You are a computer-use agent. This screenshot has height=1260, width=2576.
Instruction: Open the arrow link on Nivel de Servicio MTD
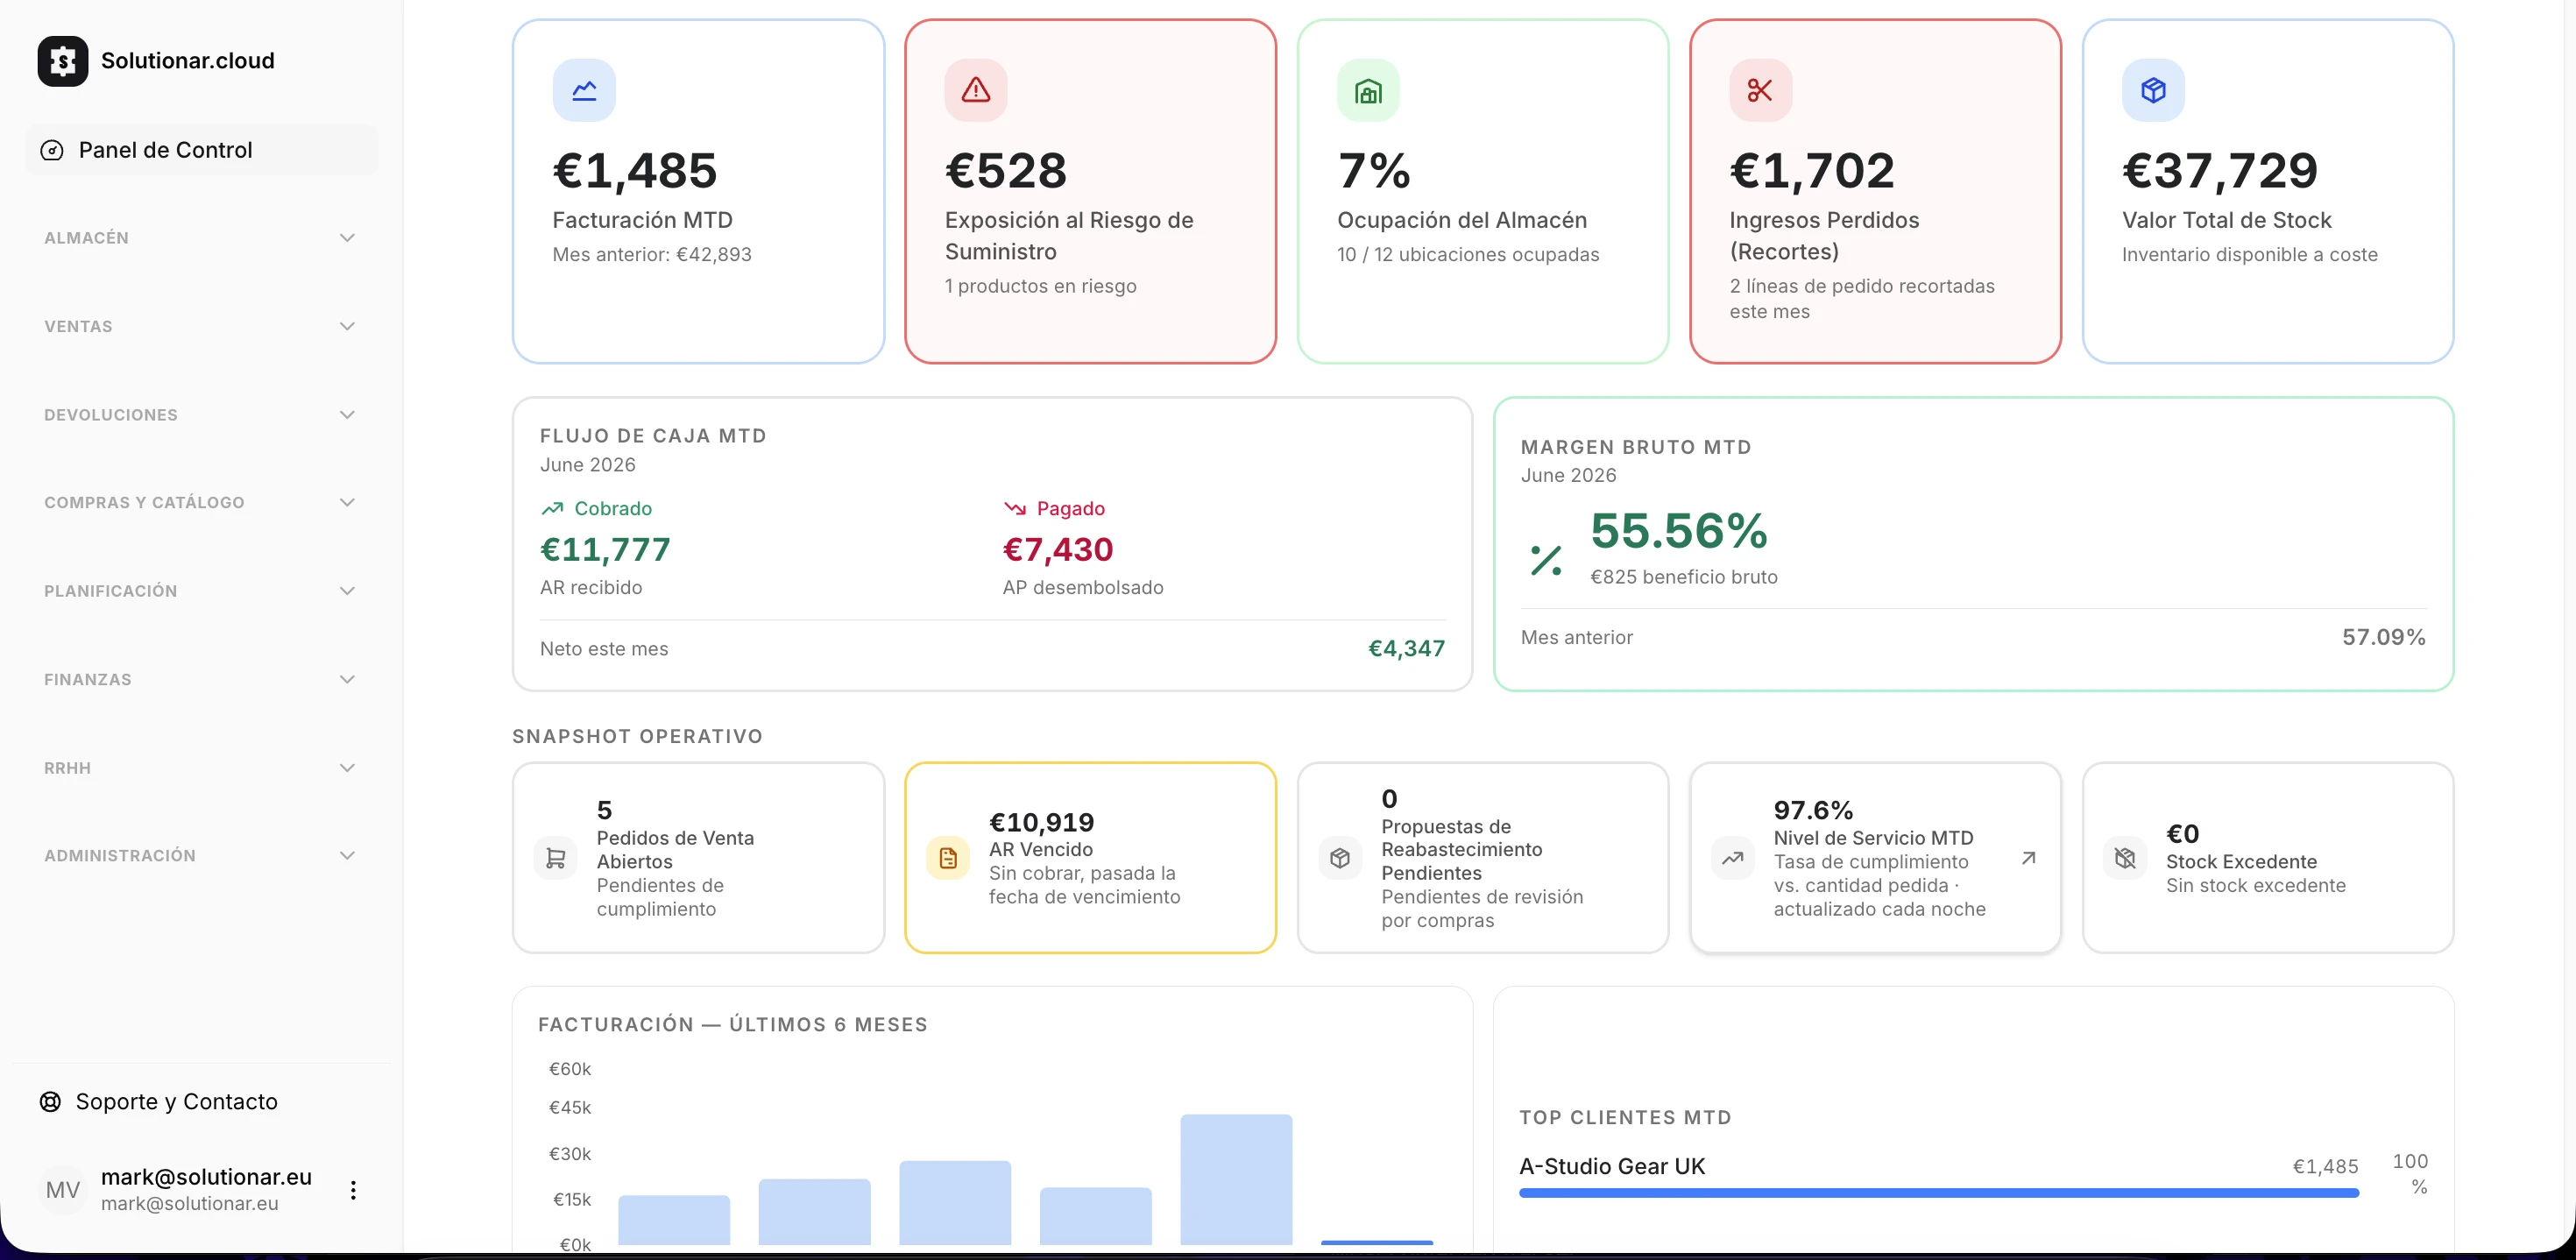click(2028, 858)
